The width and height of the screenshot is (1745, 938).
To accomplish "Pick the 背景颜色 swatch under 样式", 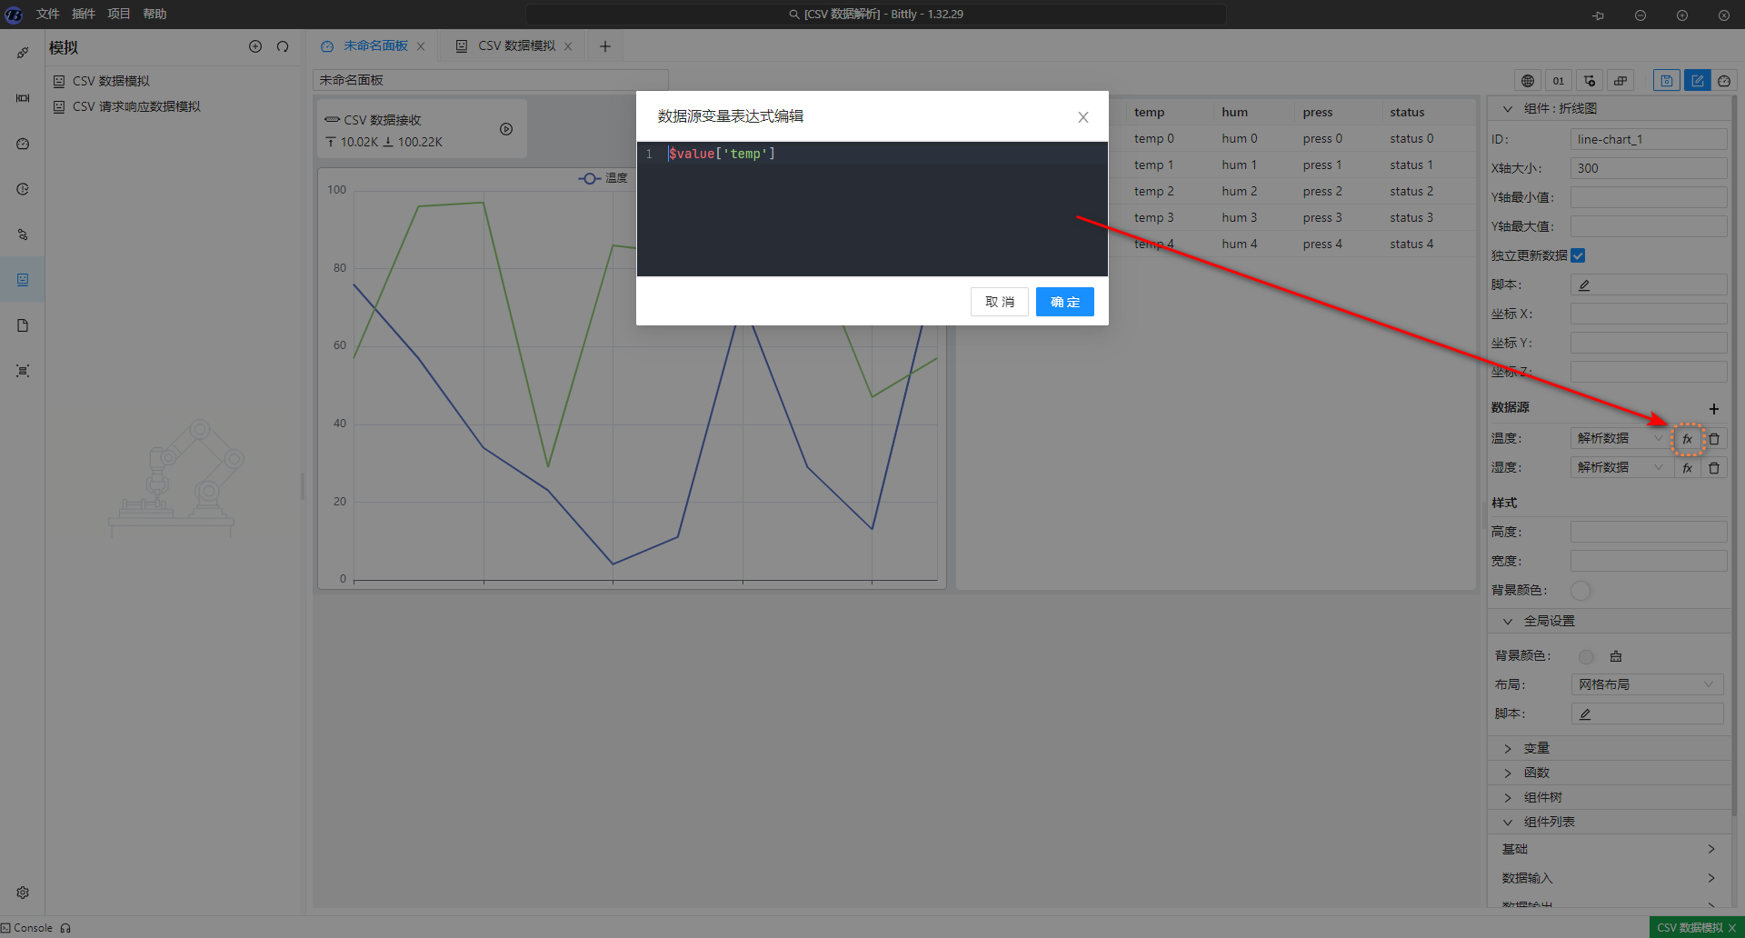I will point(1580,591).
